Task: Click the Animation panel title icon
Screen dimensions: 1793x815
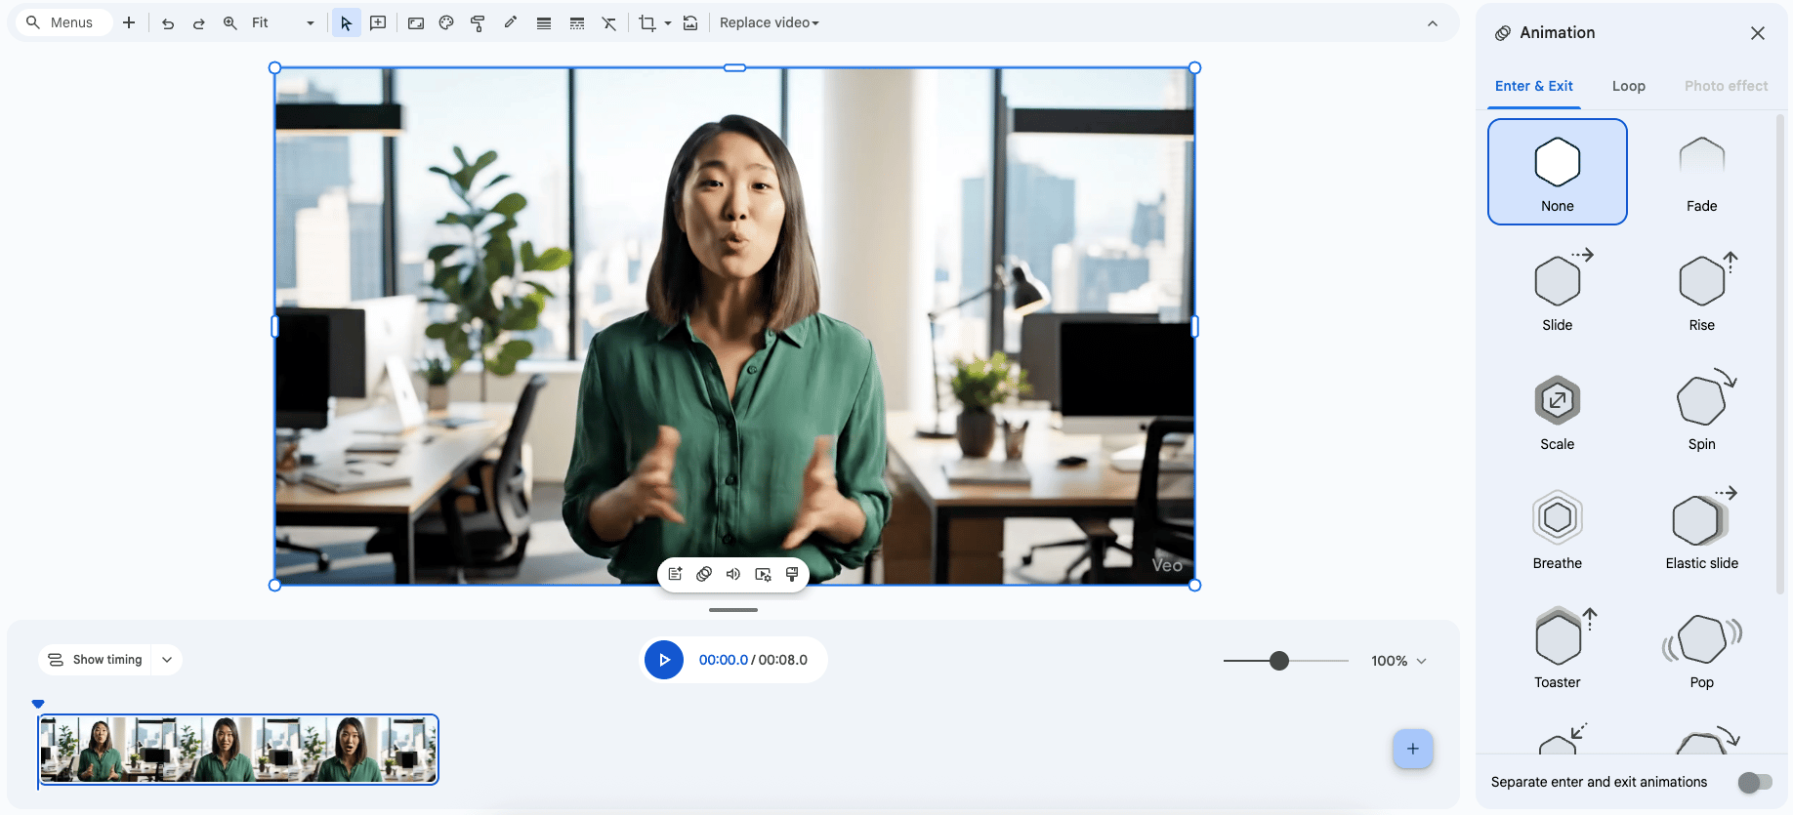Action: tap(1503, 33)
